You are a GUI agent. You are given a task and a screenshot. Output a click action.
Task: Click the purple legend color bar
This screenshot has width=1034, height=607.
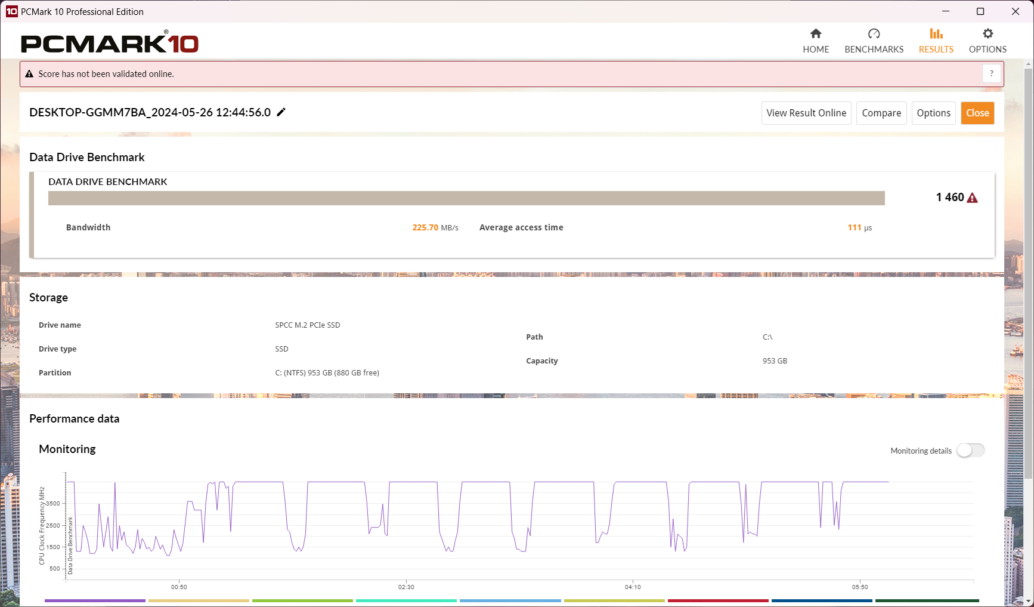(95, 600)
